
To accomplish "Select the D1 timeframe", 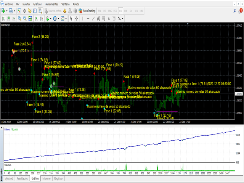I will click(x=131, y=11).
